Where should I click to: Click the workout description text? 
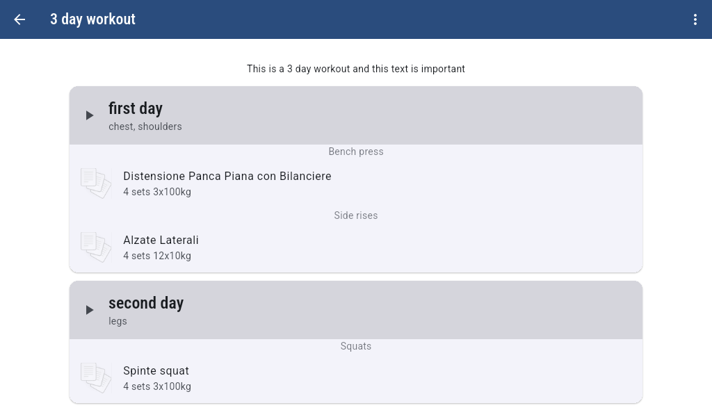[x=356, y=69]
